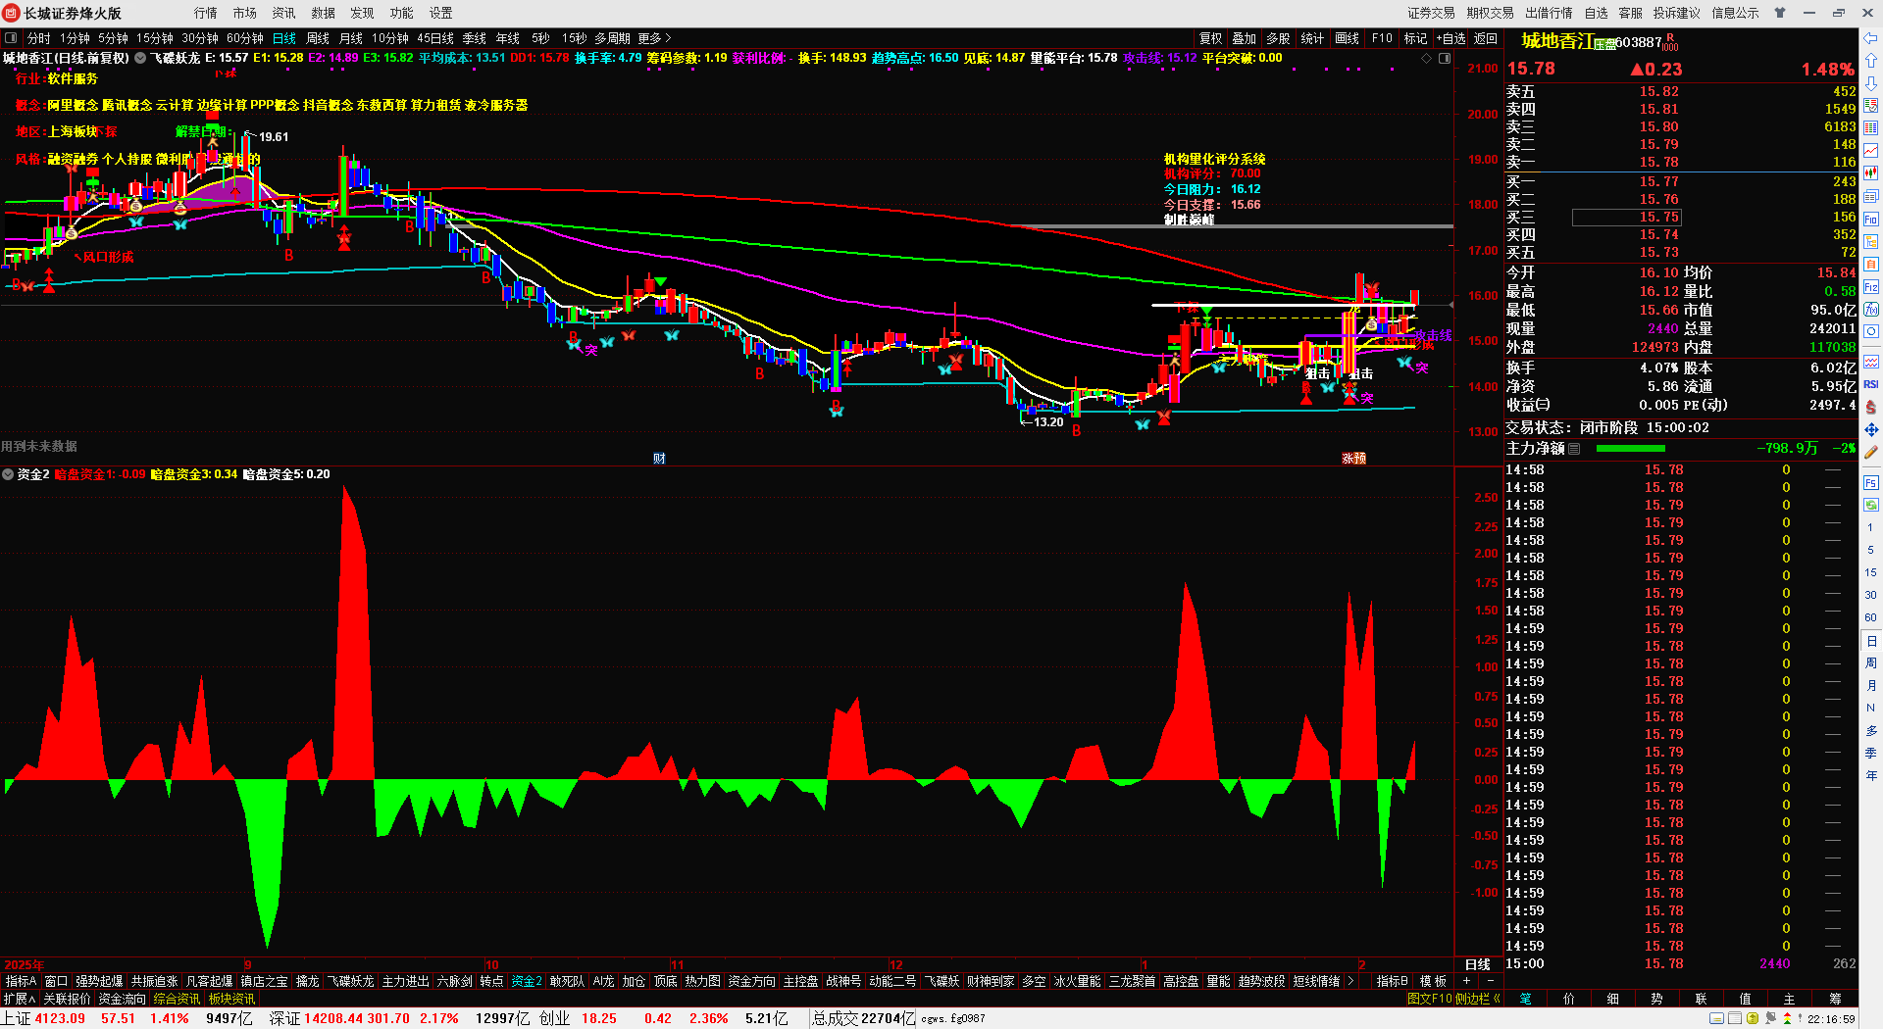
Task: Click the 返回 button
Action: coord(1486,38)
